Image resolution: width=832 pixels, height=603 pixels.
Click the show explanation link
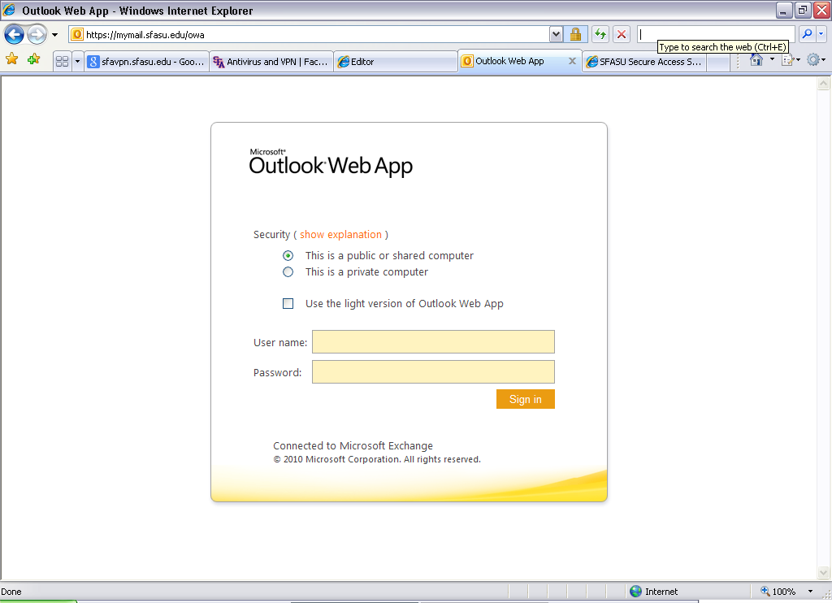pyautogui.click(x=340, y=235)
